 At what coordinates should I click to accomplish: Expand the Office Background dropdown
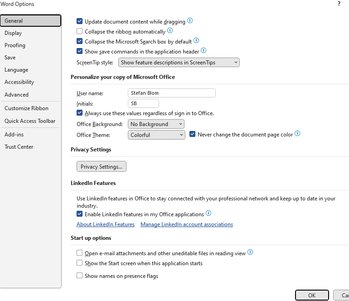[156, 124]
